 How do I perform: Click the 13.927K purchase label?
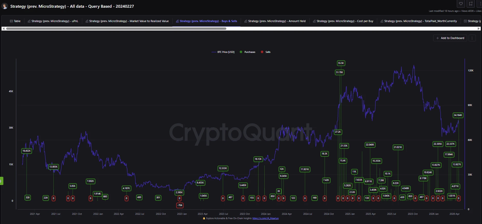pyautogui.click(x=457, y=164)
